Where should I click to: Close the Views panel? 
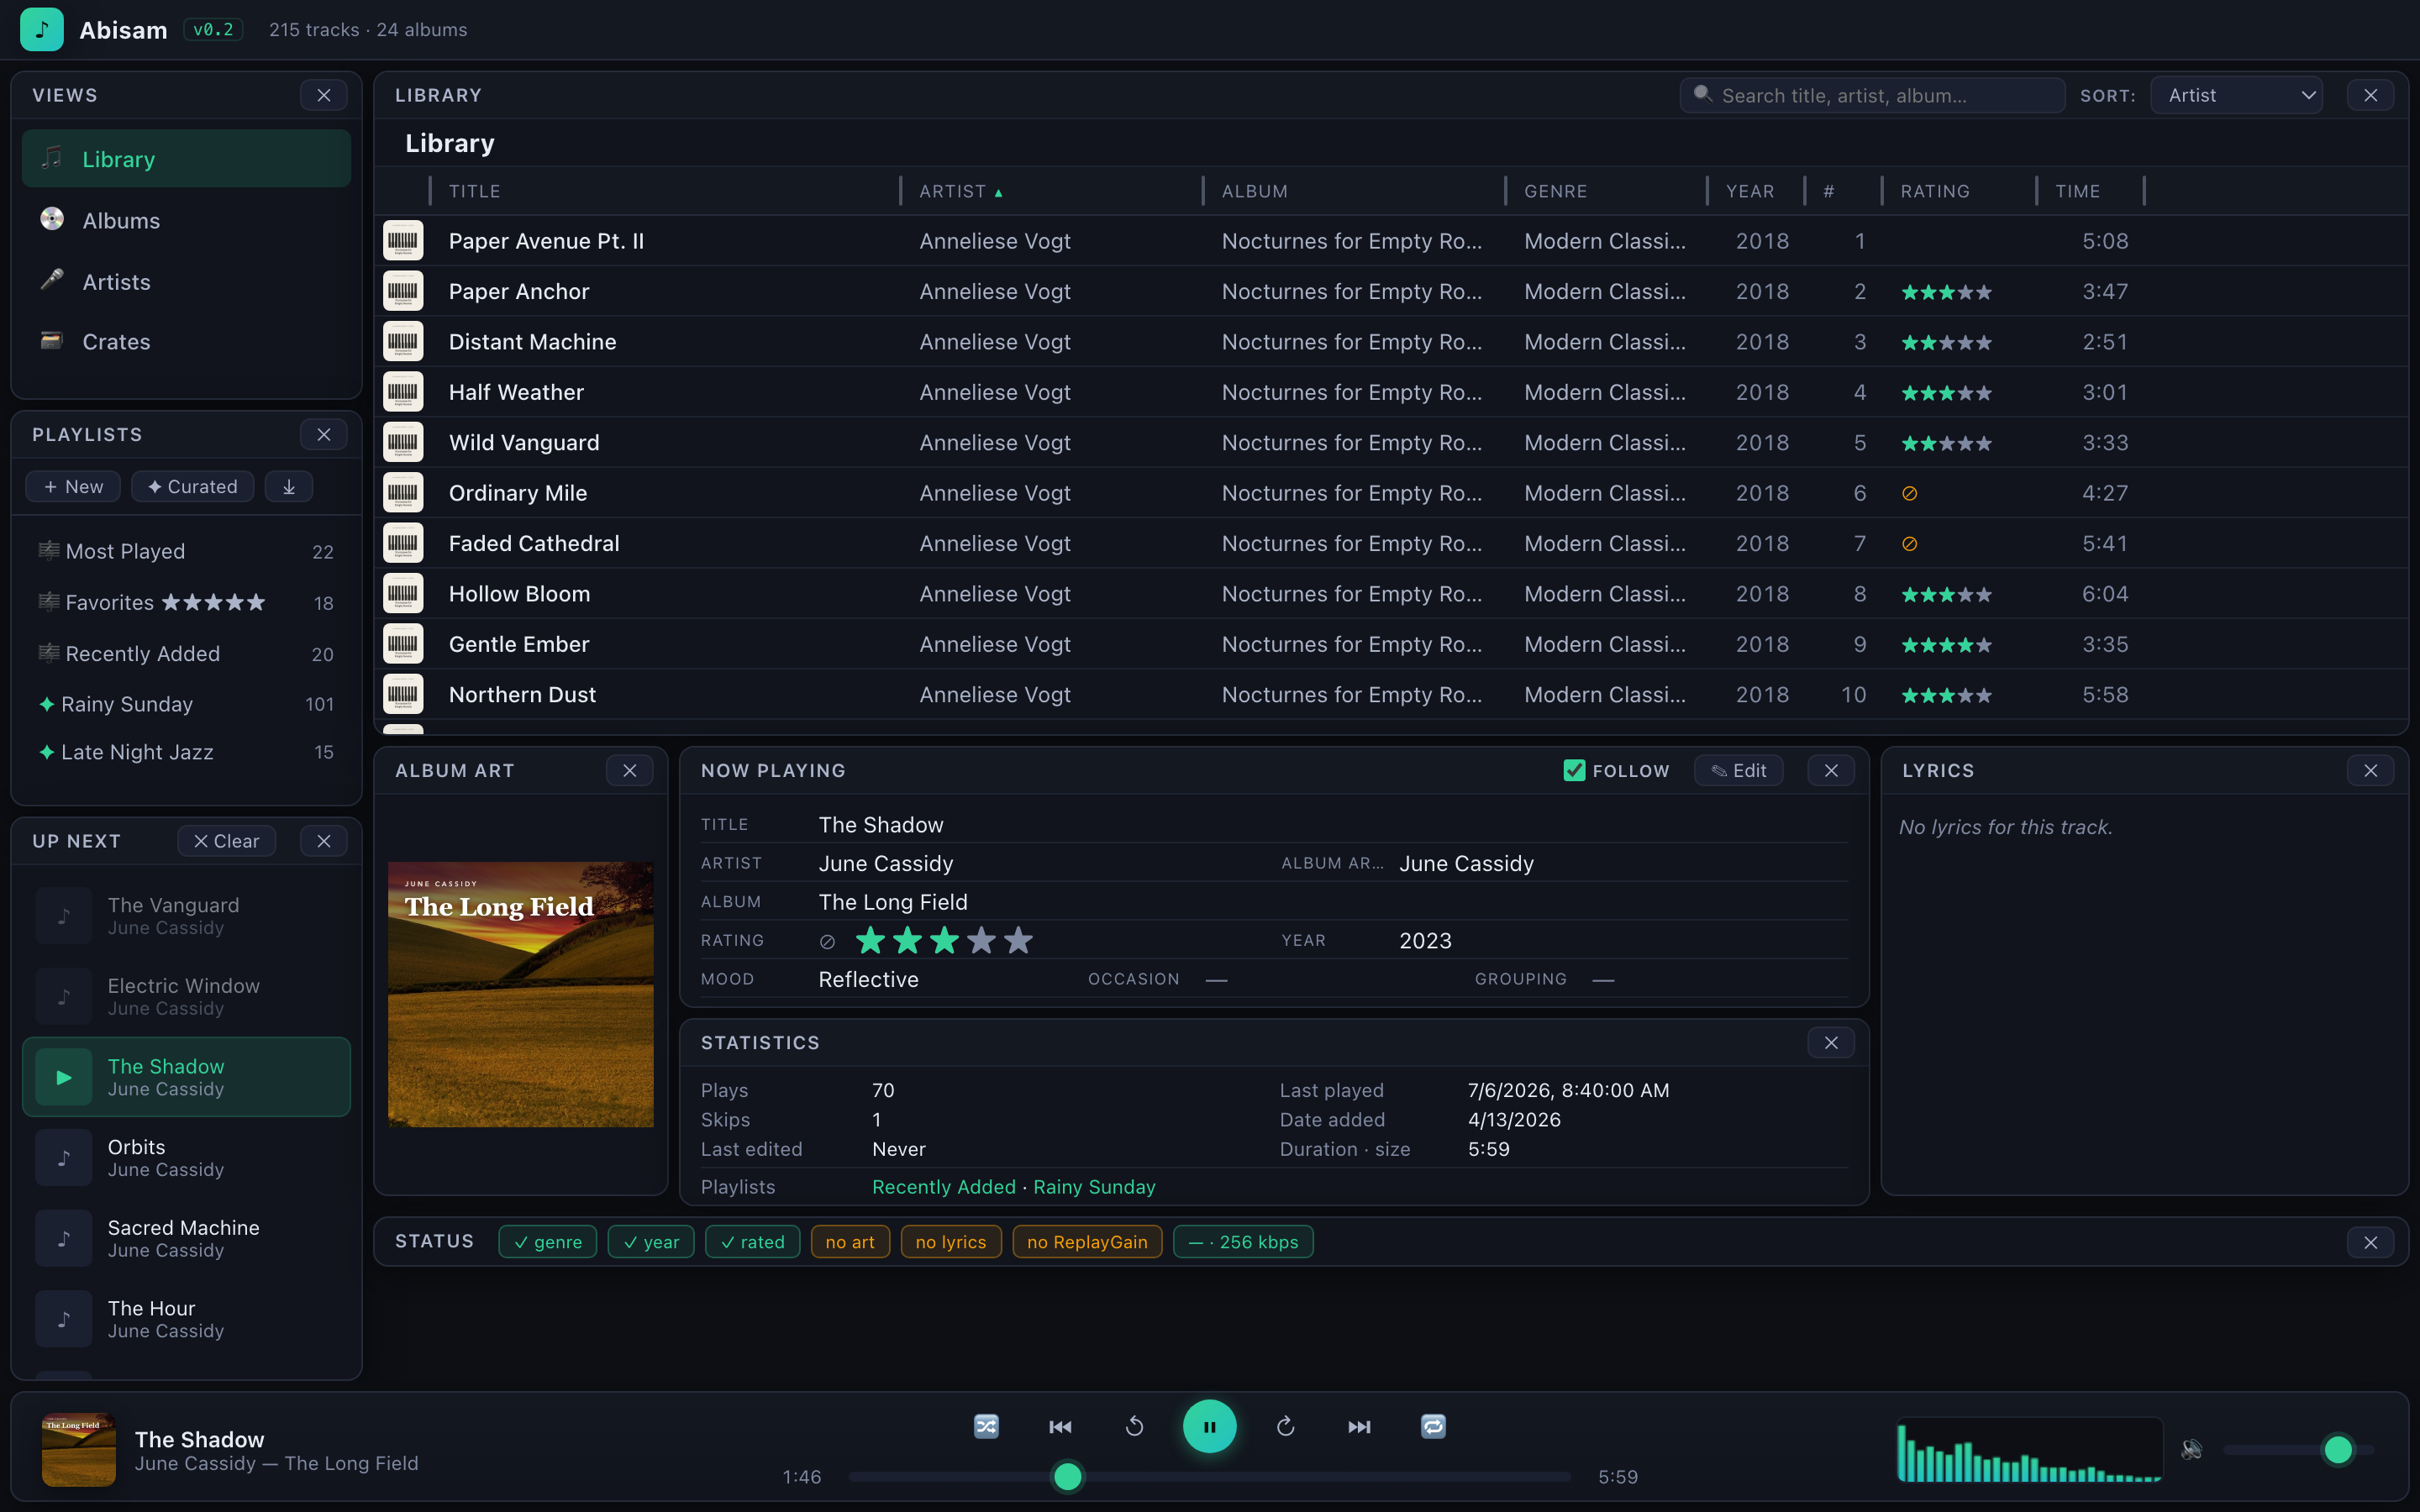pyautogui.click(x=324, y=95)
